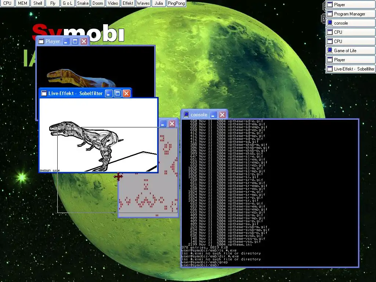Click the '378 entries, 8819 KiB' line

(x=205, y=247)
